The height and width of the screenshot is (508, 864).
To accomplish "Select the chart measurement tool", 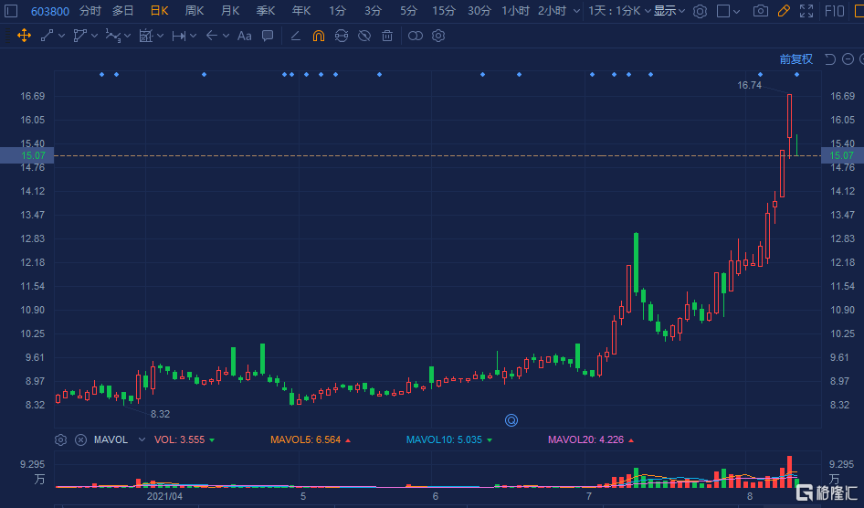I will point(145,36).
